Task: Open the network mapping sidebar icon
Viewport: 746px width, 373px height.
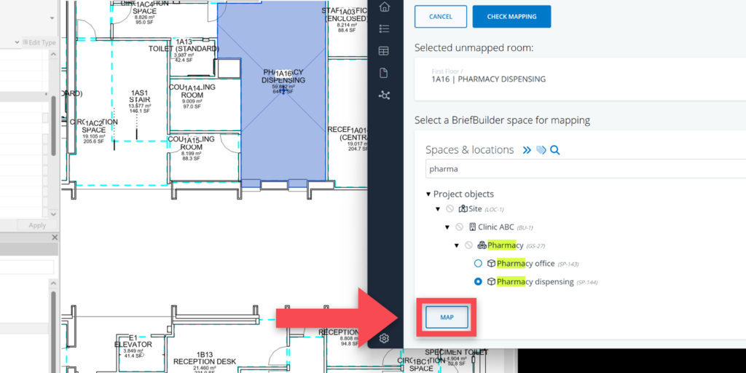Action: tap(384, 95)
